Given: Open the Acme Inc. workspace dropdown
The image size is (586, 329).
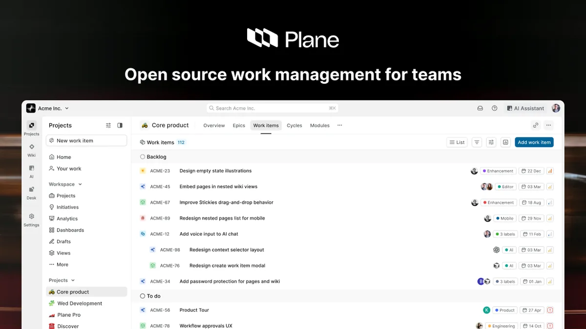Looking at the screenshot, I should [x=48, y=108].
